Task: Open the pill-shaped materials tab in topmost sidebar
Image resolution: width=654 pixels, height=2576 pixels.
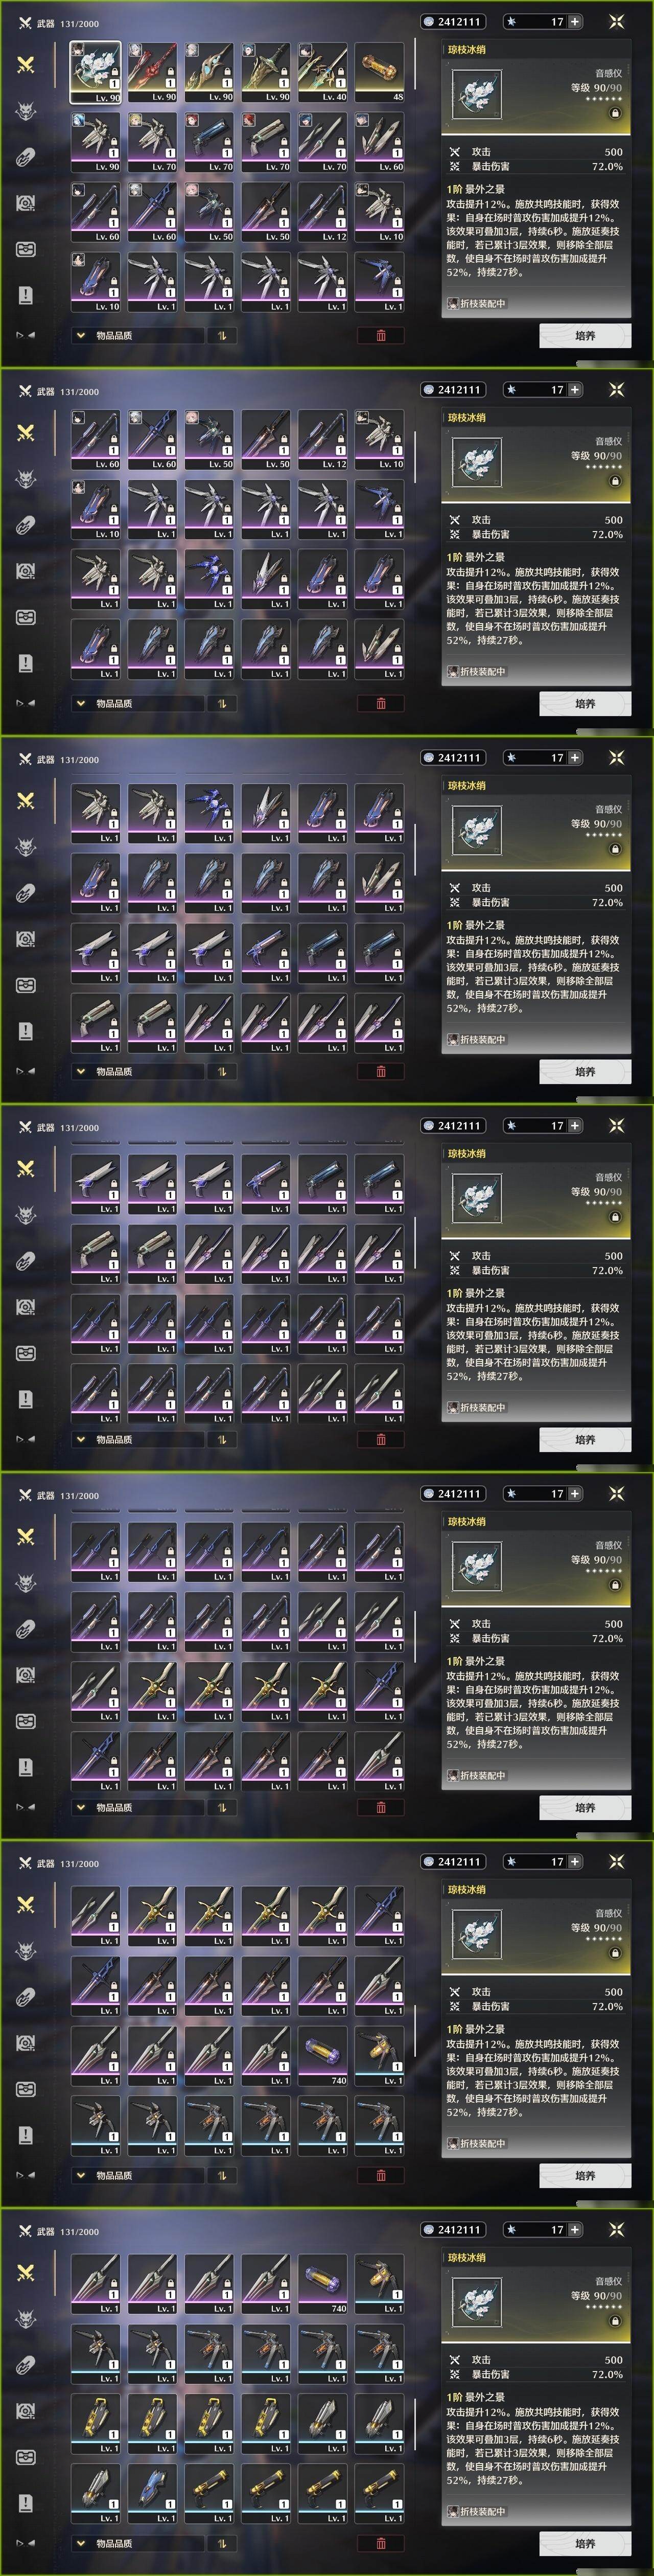Action: pyautogui.click(x=26, y=156)
